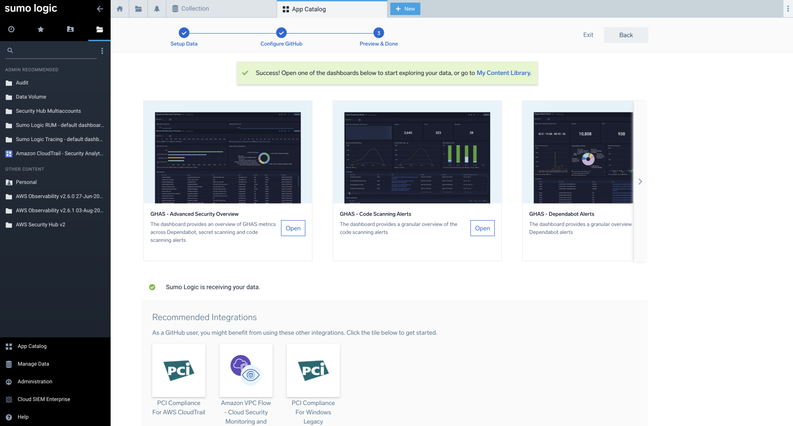Click the Back button

[626, 35]
